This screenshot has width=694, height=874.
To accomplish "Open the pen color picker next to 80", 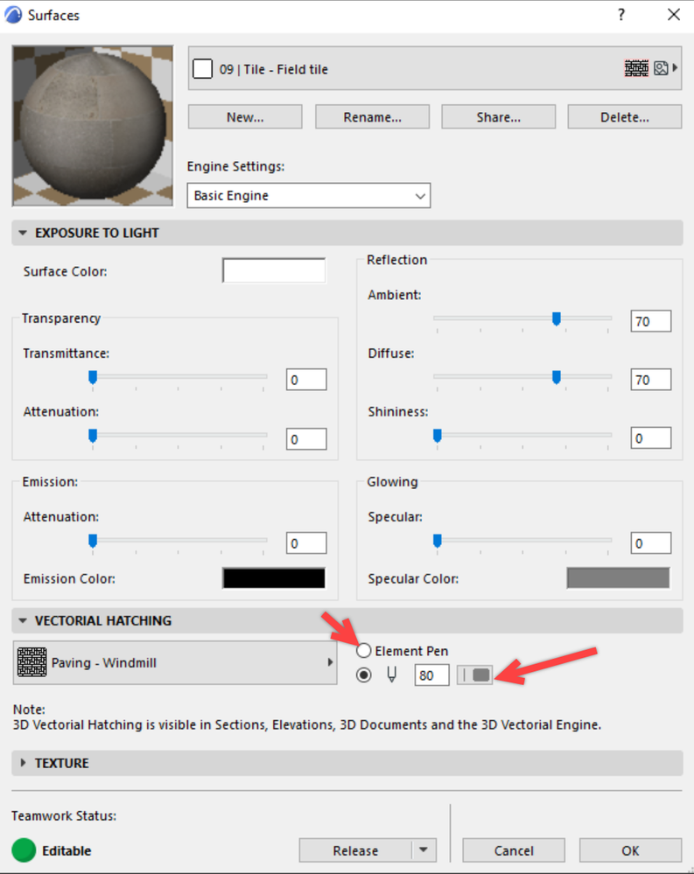I will pos(475,675).
